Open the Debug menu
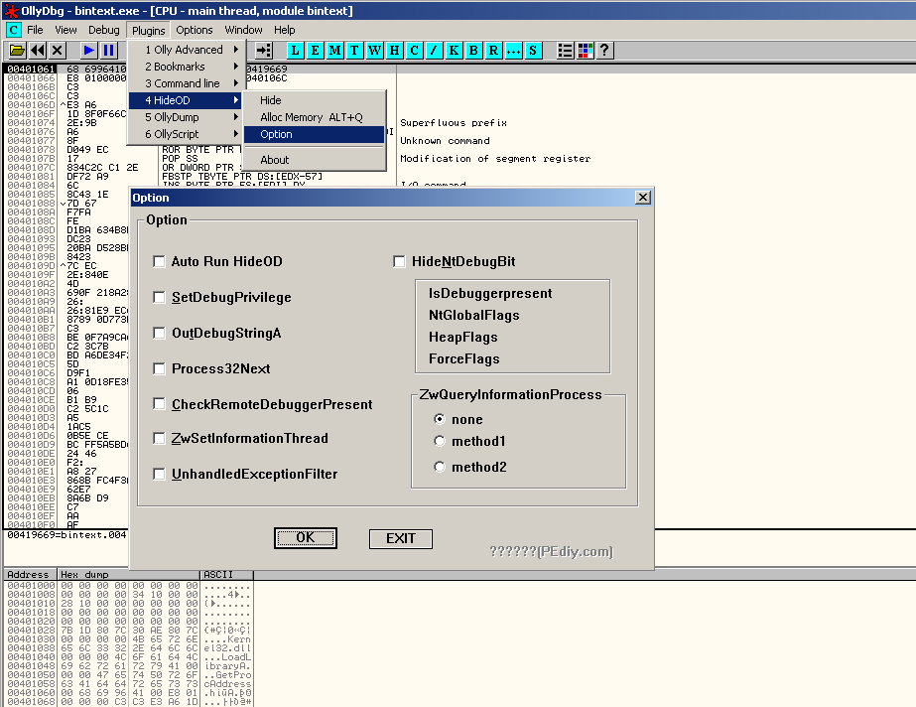The width and height of the screenshot is (916, 707). 103,30
